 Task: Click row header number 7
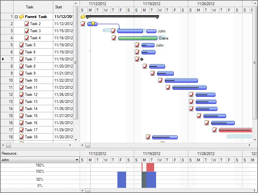tap(7, 59)
